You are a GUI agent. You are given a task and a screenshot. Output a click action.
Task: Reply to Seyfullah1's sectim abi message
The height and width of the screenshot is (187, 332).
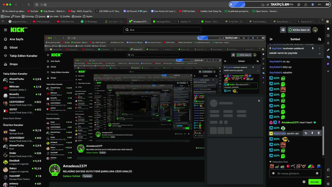306,133
